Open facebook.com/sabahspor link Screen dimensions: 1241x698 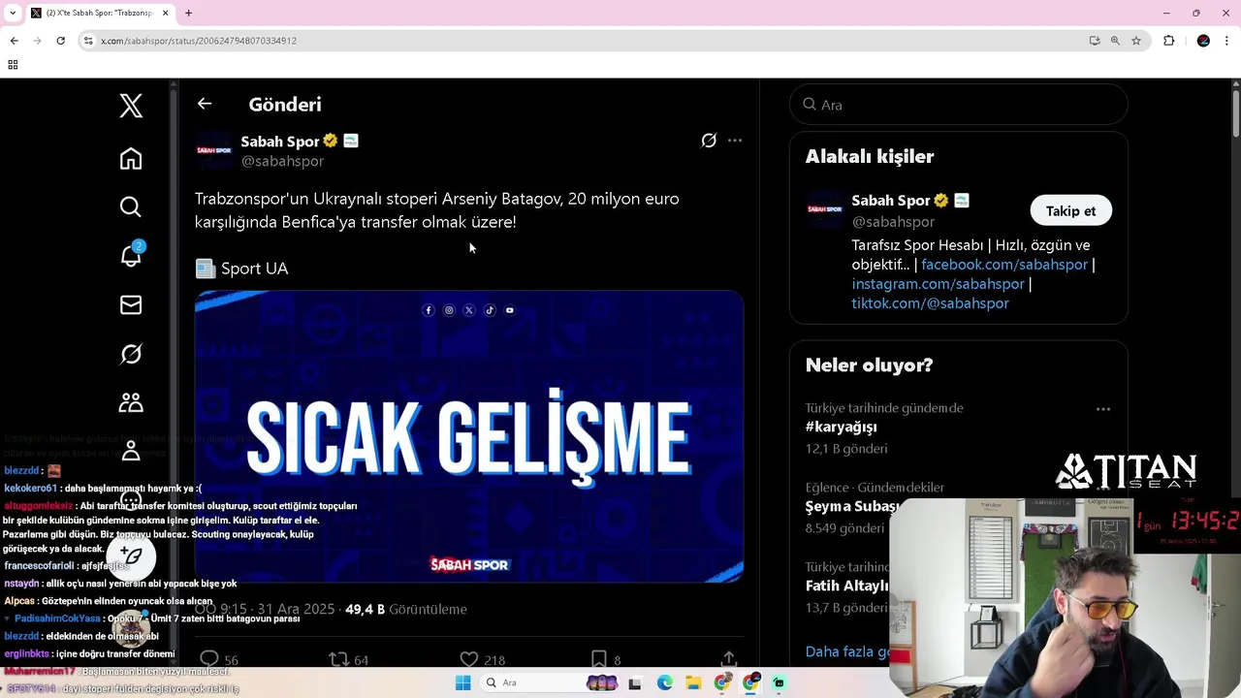(x=1004, y=265)
